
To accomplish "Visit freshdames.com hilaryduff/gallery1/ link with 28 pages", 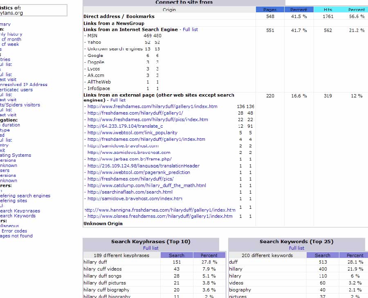I will point(135,113).
